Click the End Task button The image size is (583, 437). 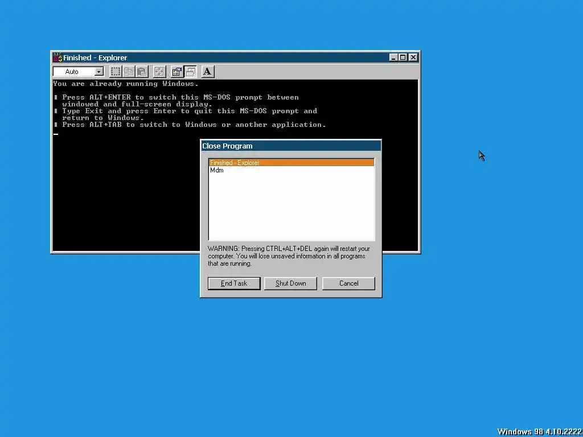click(234, 283)
